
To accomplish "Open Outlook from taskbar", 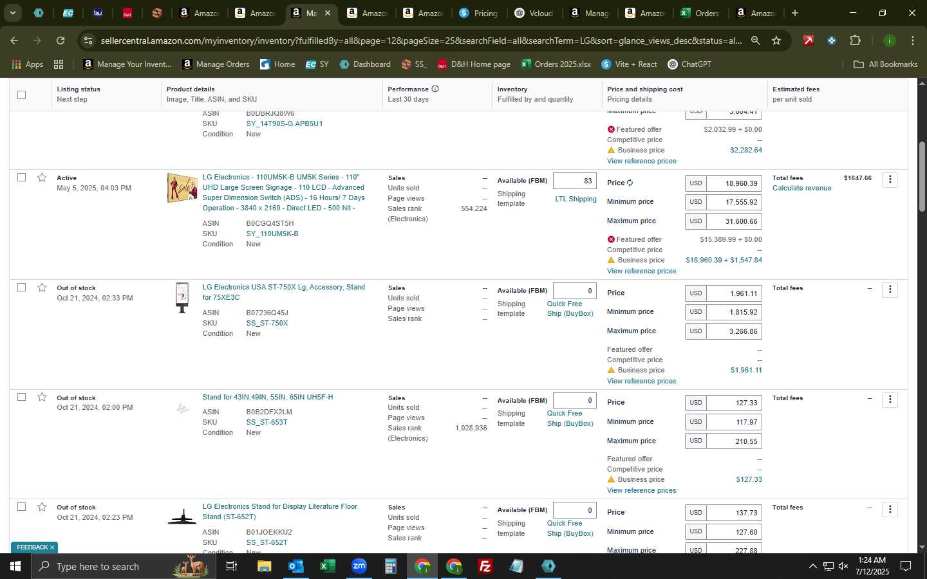I will [x=295, y=566].
